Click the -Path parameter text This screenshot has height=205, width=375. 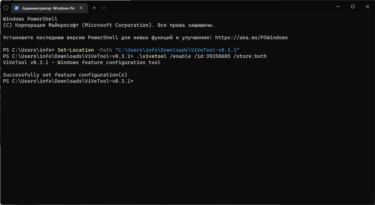pos(104,50)
